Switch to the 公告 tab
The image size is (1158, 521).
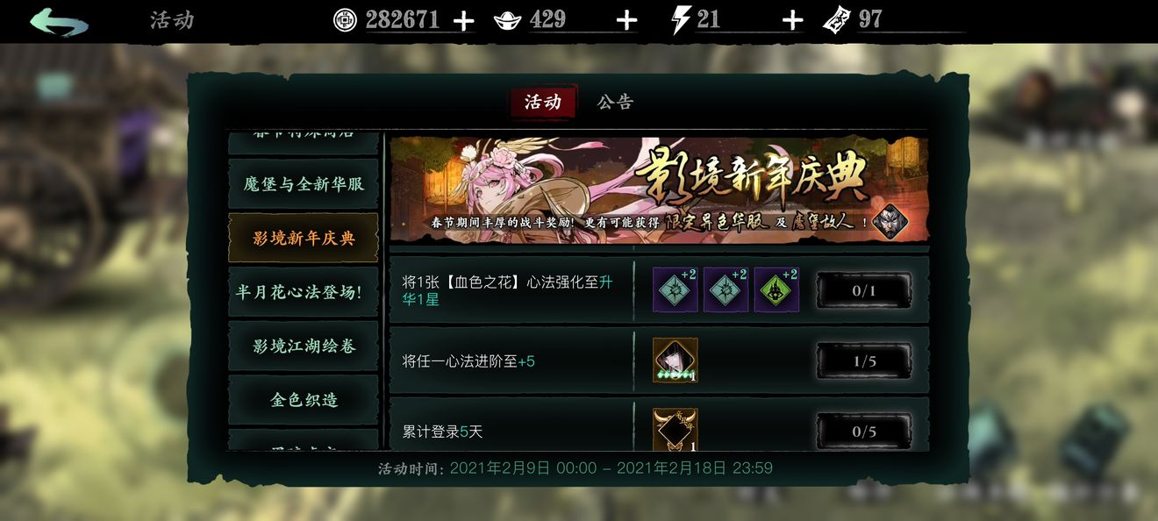615,103
